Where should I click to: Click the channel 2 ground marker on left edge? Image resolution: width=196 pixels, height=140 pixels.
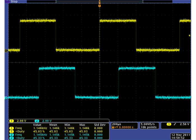pos(6,98)
